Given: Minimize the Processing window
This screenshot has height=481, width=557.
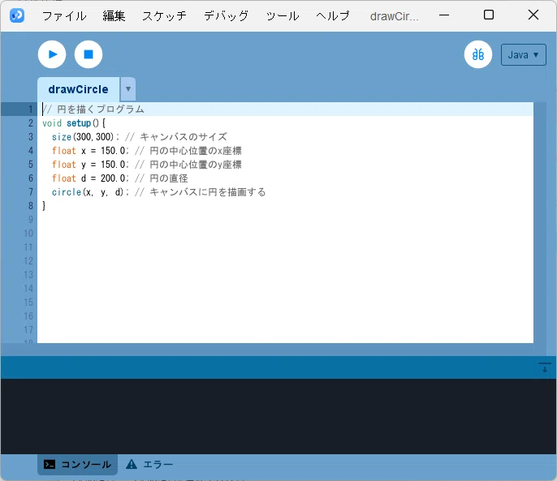Looking at the screenshot, I should coord(444,15).
